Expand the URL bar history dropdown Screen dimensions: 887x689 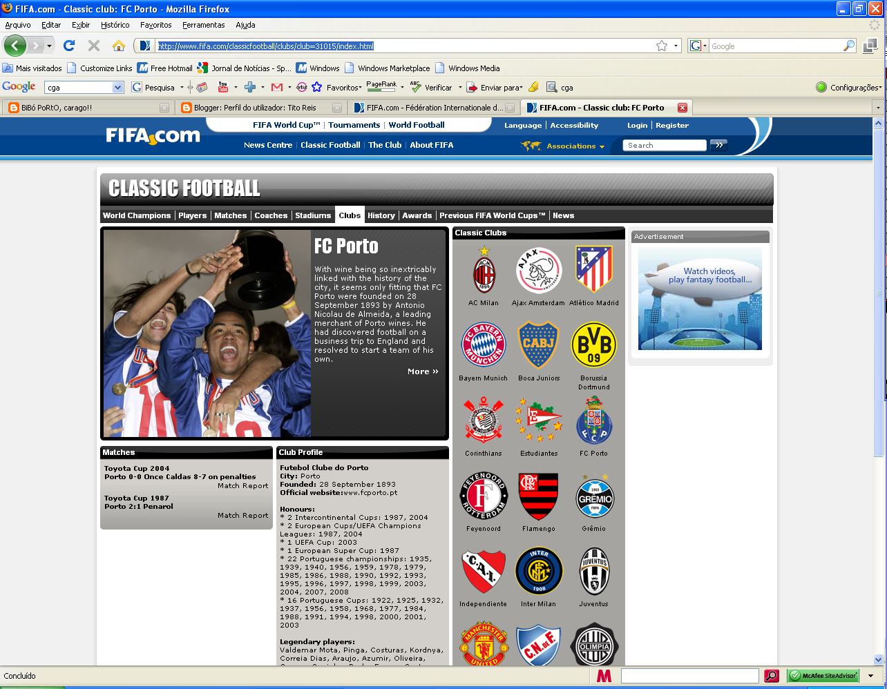(x=676, y=46)
